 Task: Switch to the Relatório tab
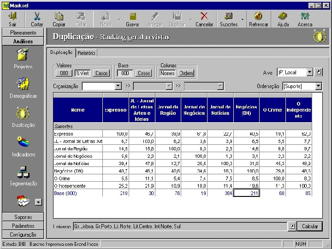86,53
